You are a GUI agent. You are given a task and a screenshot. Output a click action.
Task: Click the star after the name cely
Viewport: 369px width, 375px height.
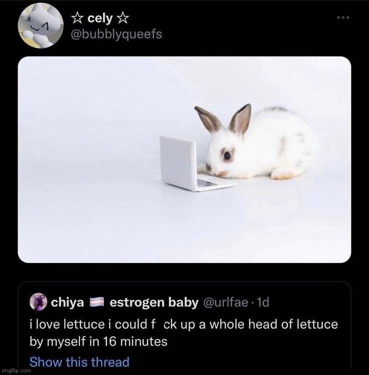point(123,19)
